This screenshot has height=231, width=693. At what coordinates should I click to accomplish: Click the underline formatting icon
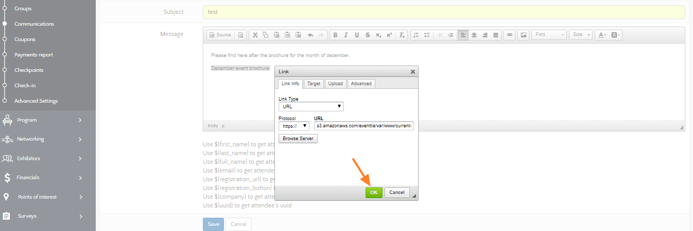pyautogui.click(x=357, y=35)
